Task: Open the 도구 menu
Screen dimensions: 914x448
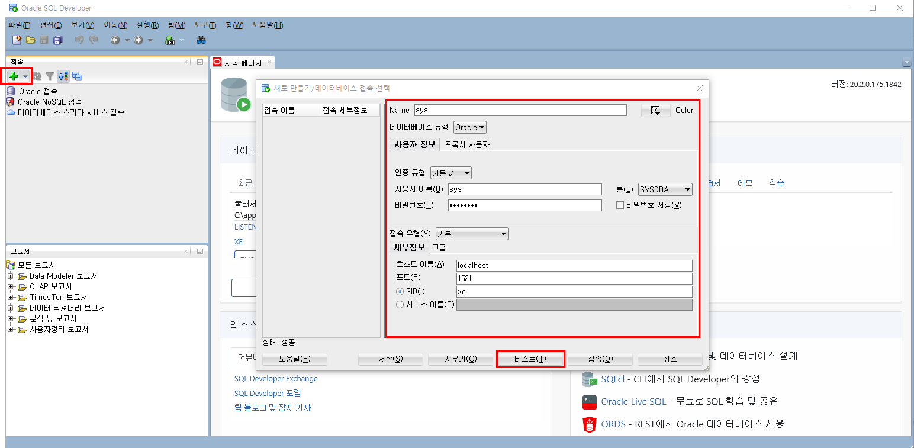Action: [205, 25]
